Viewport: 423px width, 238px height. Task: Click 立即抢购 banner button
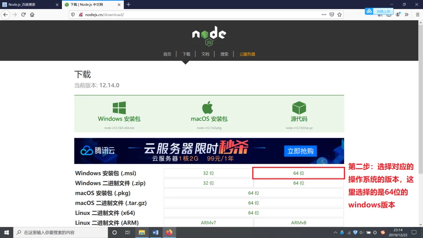300,151
